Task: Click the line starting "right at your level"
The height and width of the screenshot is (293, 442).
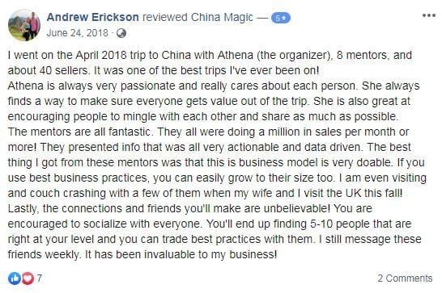Action: click(x=215, y=239)
